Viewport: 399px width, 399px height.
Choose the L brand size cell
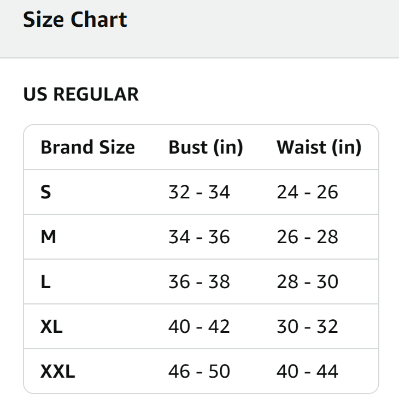[x=45, y=282]
